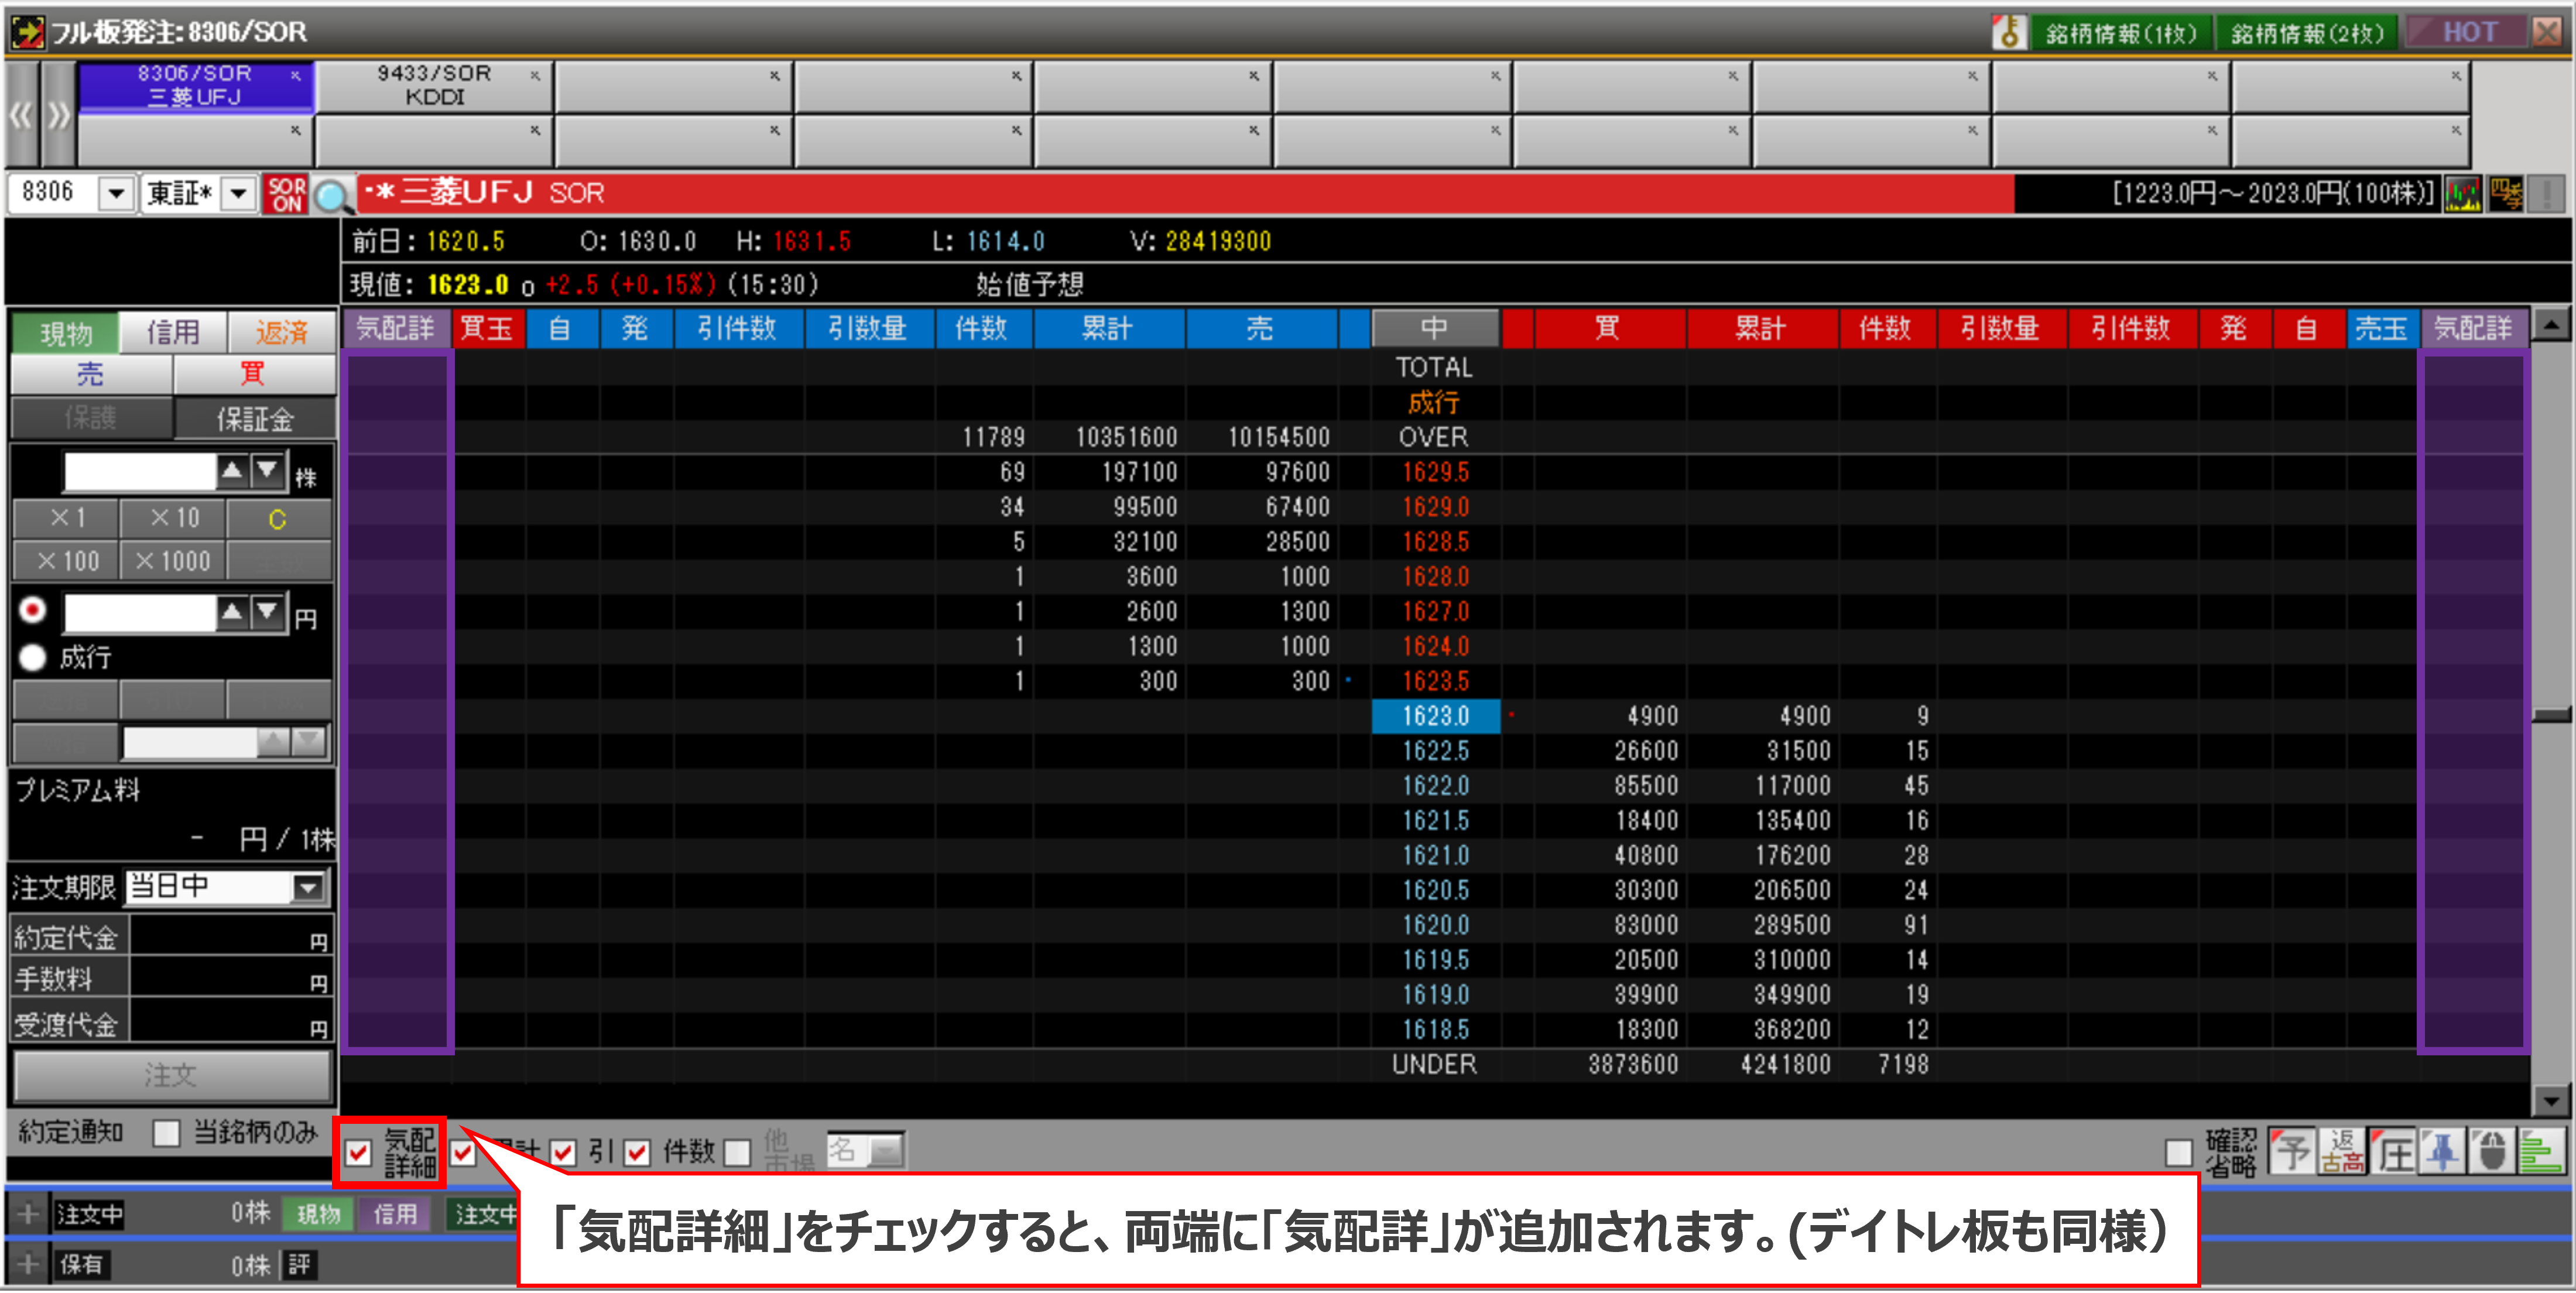
Task: Enable the 確認省略 checkbox
Action: tap(2179, 1154)
